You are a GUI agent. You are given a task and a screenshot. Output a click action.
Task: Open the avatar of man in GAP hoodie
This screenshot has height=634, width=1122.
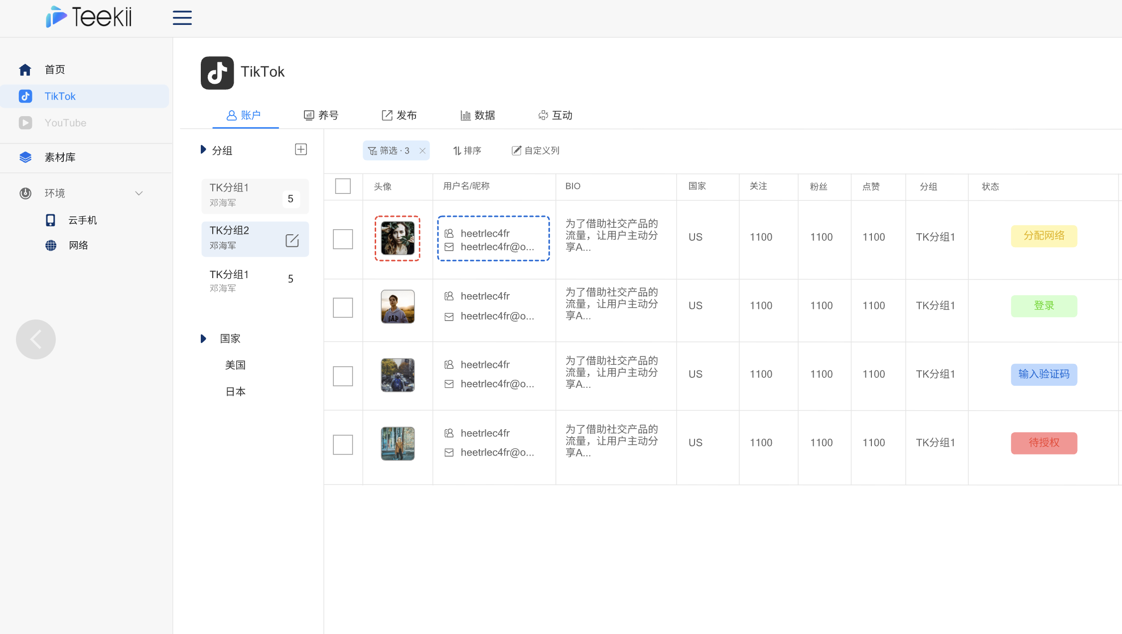point(398,307)
